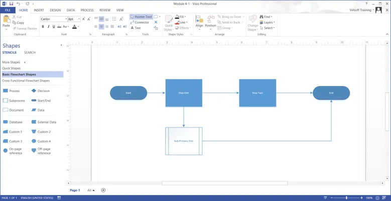Click the zoom slider handle in status bar
The width and height of the screenshot is (391, 201).
point(347,198)
